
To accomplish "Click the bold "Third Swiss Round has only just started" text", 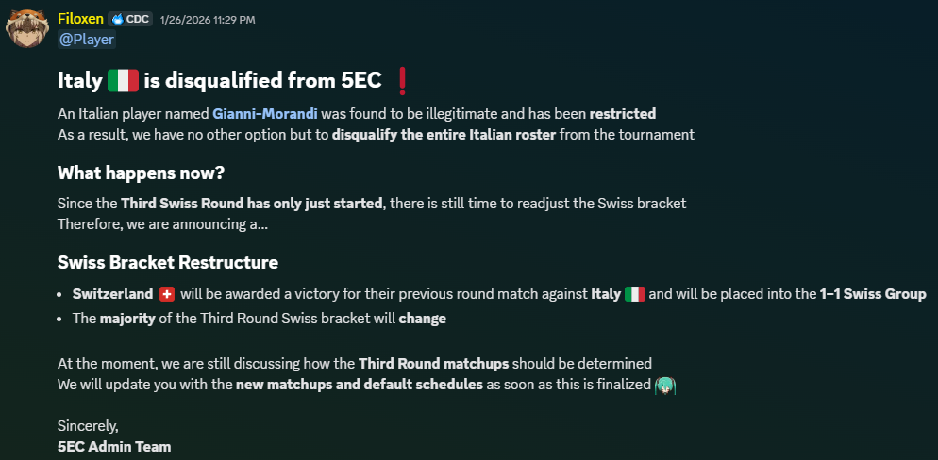I will 251,204.
